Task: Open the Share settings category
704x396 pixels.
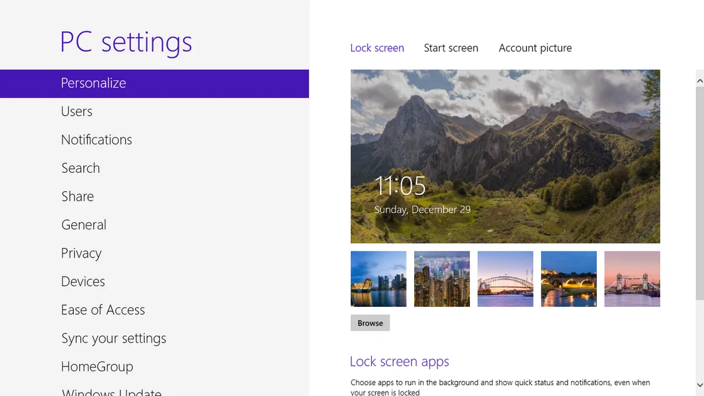Action: [77, 197]
